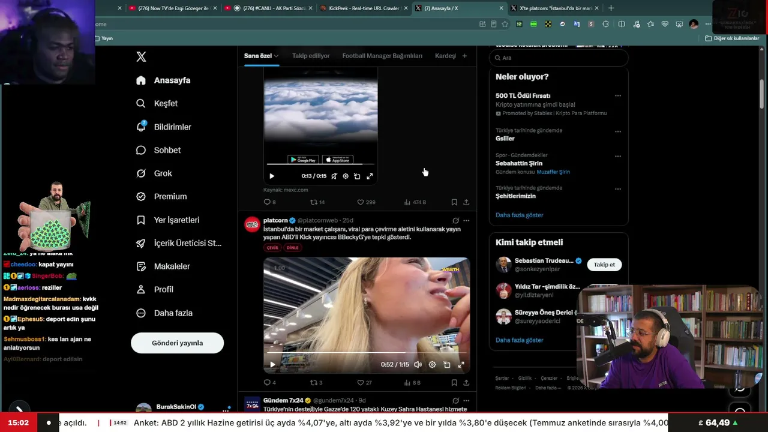Open more options for 500 TL Ödül Fırsatı
The height and width of the screenshot is (432, 768).
[618, 95]
